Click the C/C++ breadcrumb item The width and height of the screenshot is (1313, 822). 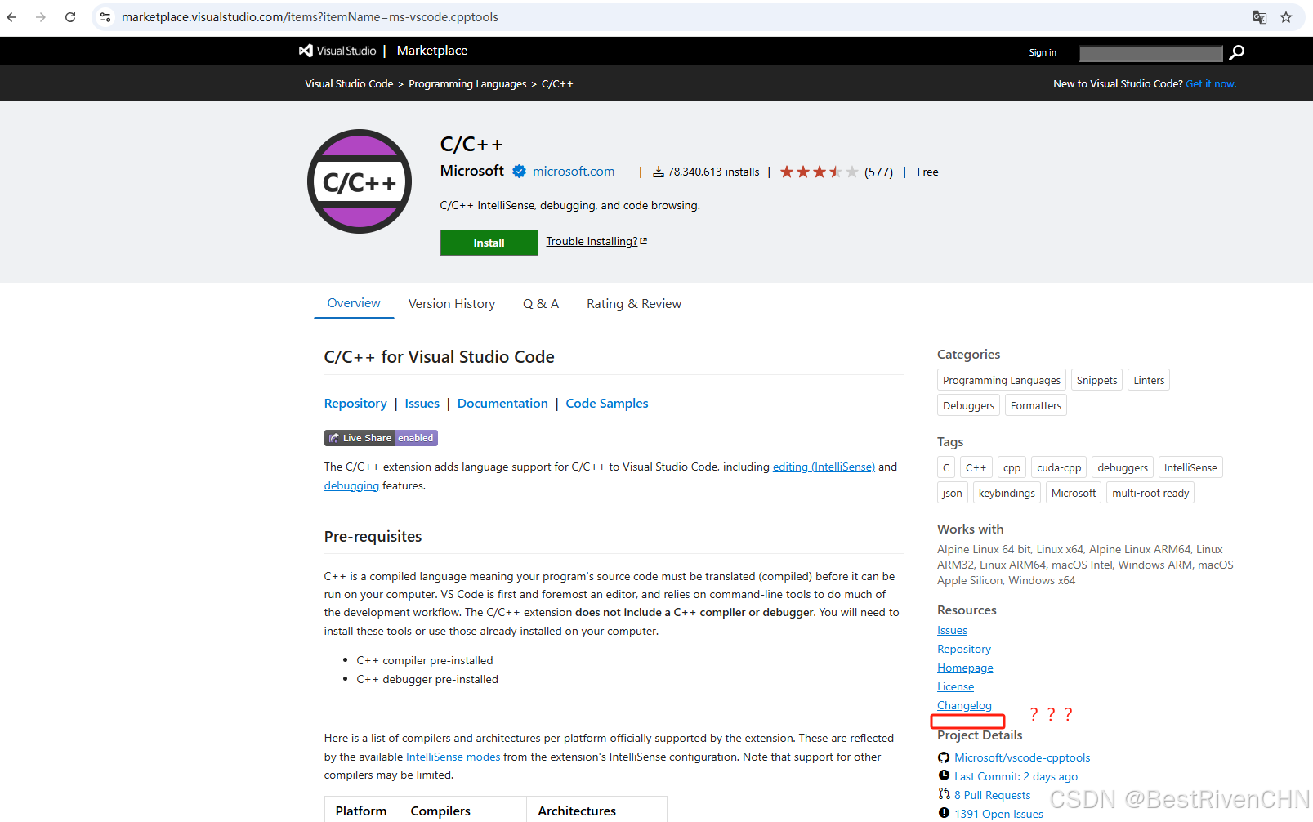[557, 83]
